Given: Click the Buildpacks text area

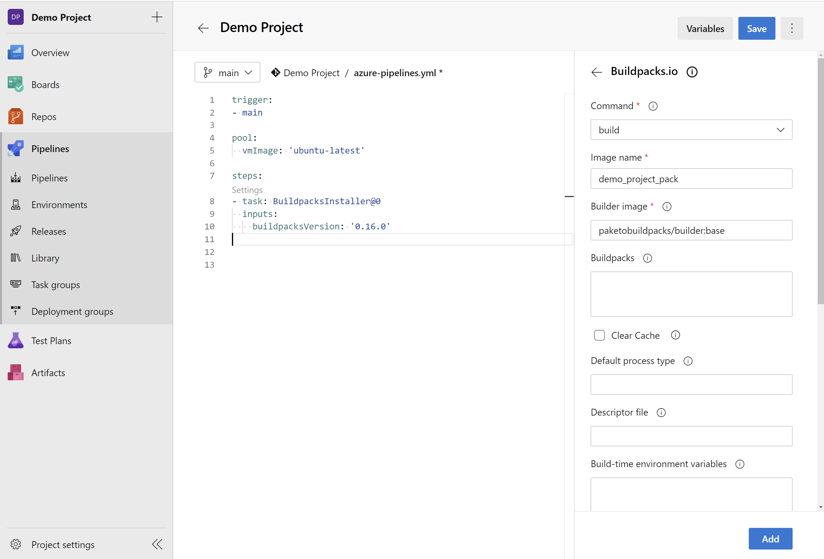Looking at the screenshot, I should coord(691,294).
